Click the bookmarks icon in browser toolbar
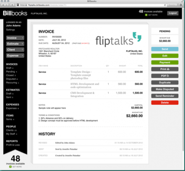The image size is (185, 171). click(18, 5)
